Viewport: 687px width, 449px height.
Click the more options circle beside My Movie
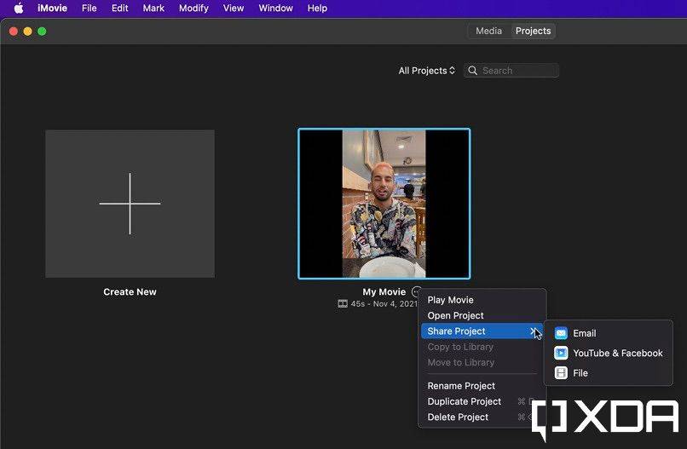(x=416, y=291)
